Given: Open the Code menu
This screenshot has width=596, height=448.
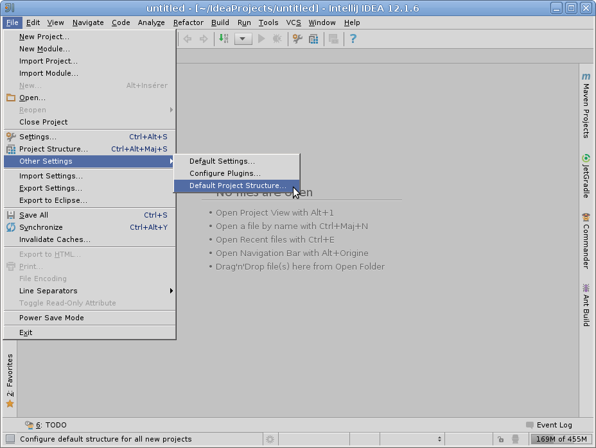Looking at the screenshot, I should tap(121, 23).
